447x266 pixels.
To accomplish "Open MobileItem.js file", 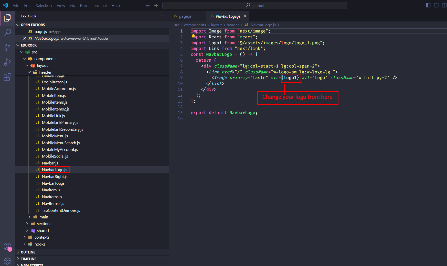I will pos(92,95).
